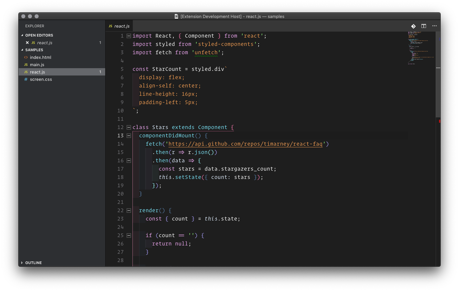
Task: Collapse the Samples folder section
Action: tap(22, 50)
